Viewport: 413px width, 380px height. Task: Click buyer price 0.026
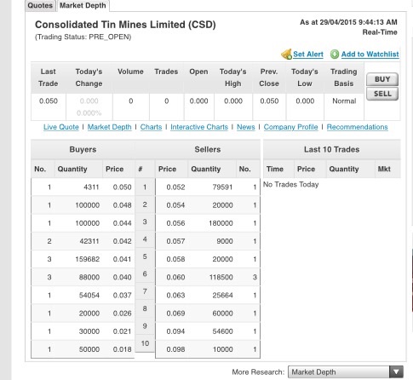122,314
